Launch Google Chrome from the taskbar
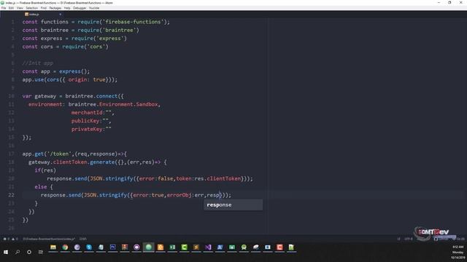 (x=65, y=247)
